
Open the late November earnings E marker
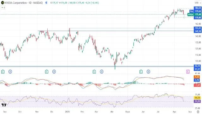coord(47,72)
